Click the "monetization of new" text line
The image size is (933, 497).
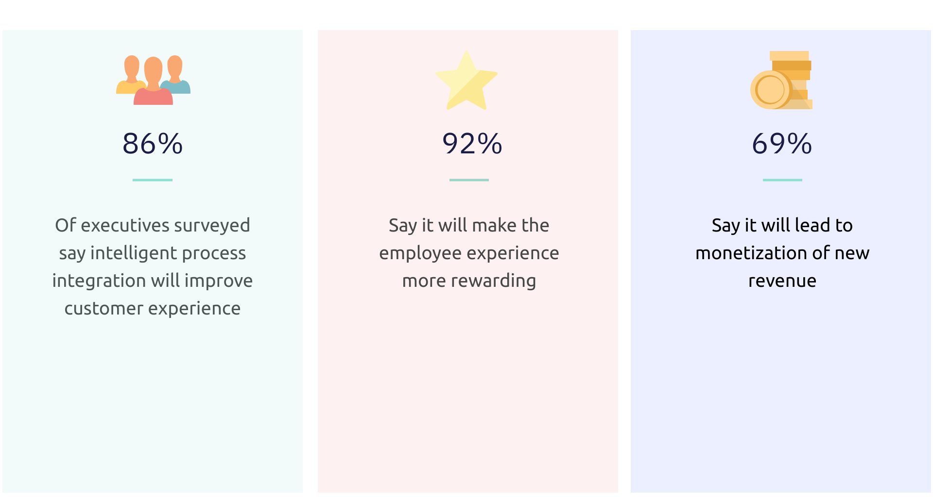click(x=782, y=253)
